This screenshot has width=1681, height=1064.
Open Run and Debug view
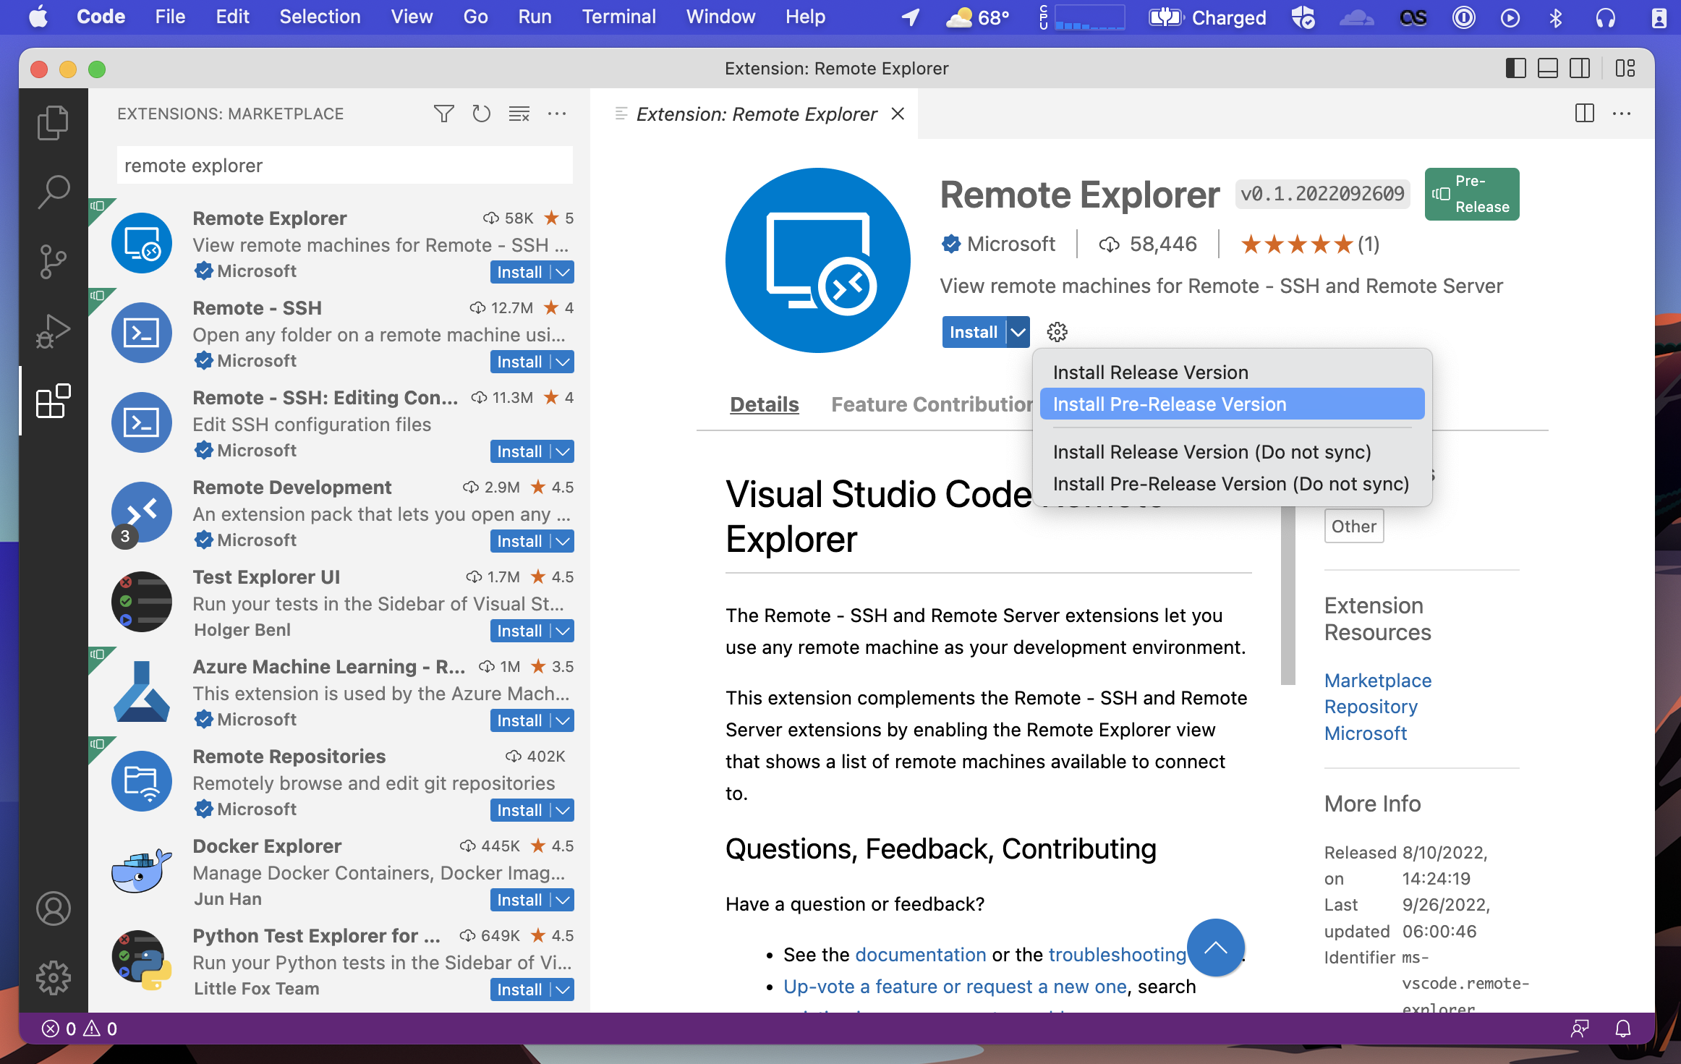[53, 331]
